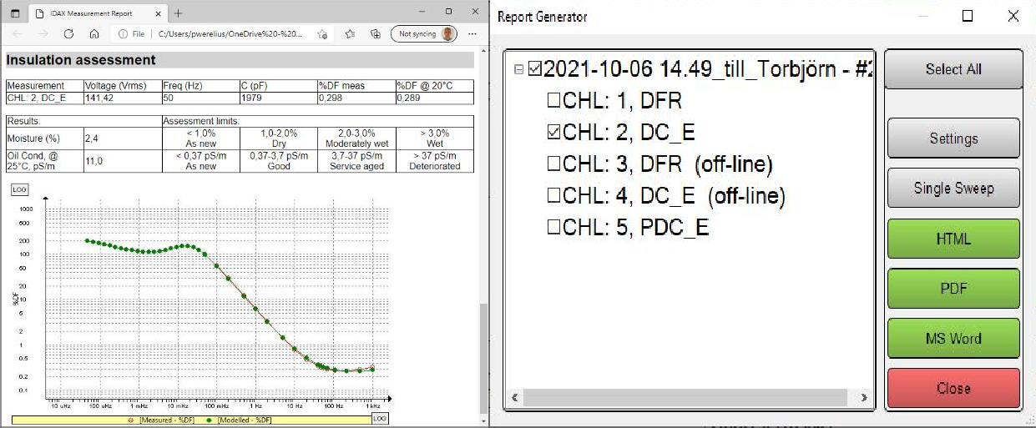1036x428 pixels.
Task: Toggle the LOG axis button at top-left of chart
Action: click(18, 189)
